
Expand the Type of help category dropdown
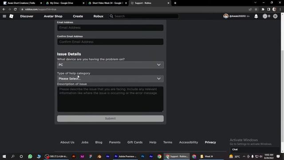[110, 79]
